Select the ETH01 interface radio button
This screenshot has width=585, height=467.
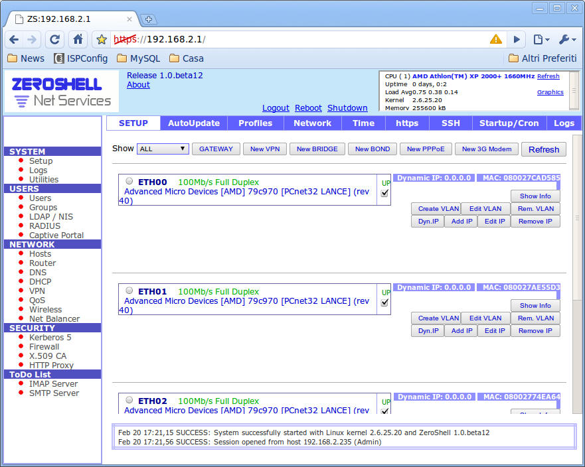tap(129, 291)
